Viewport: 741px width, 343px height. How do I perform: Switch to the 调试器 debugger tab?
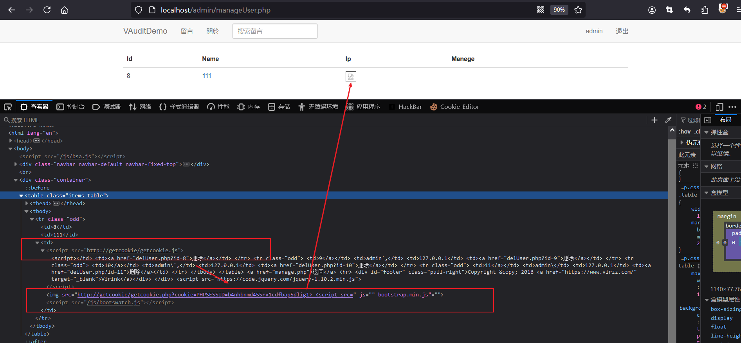coord(106,107)
